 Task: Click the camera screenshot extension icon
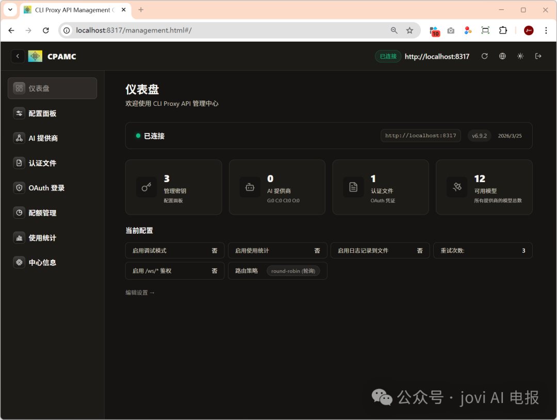(x=451, y=30)
